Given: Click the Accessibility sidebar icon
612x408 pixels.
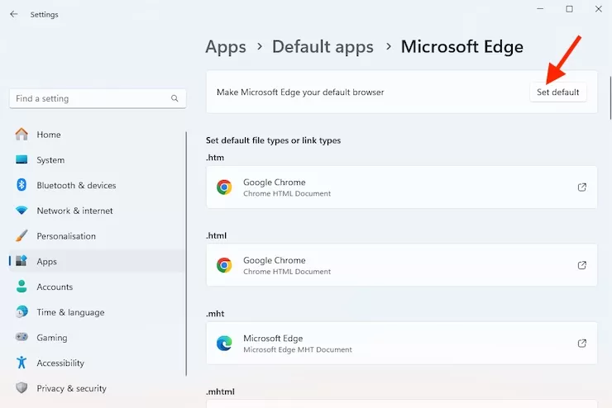Looking at the screenshot, I should tap(22, 363).
